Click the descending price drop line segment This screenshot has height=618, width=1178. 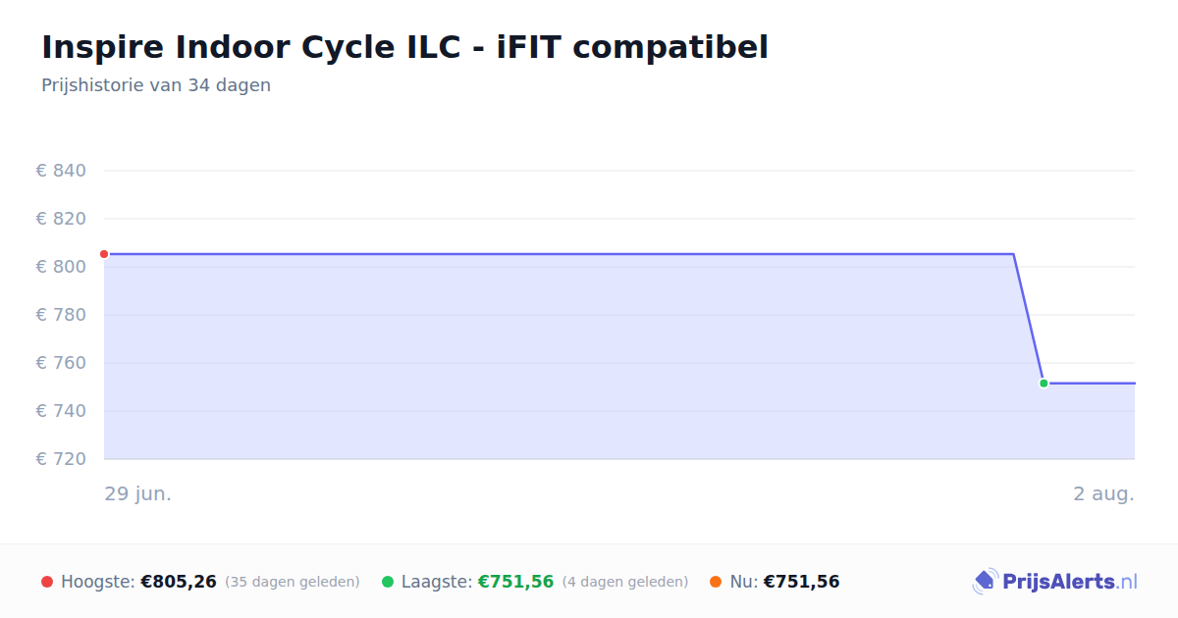point(1029,319)
